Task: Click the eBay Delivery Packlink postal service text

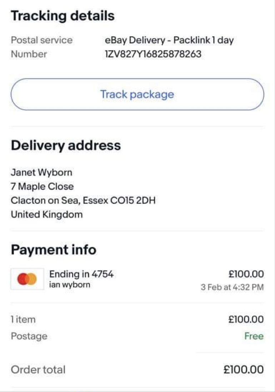Action: 169,40
